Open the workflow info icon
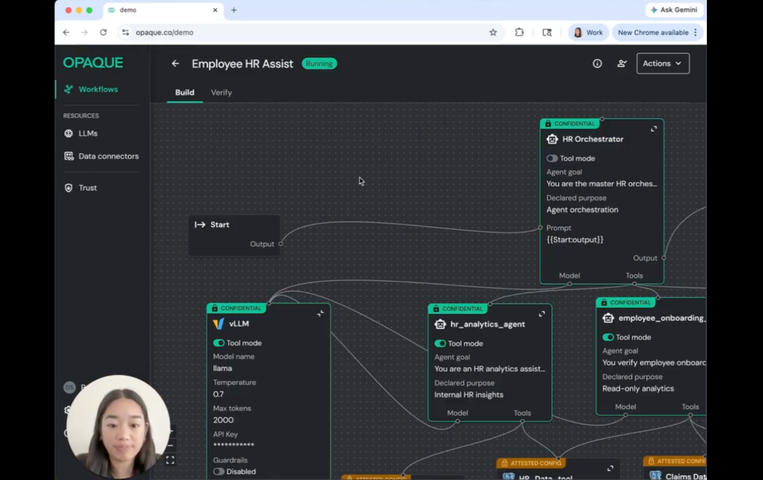This screenshot has height=480, width=763. (597, 64)
